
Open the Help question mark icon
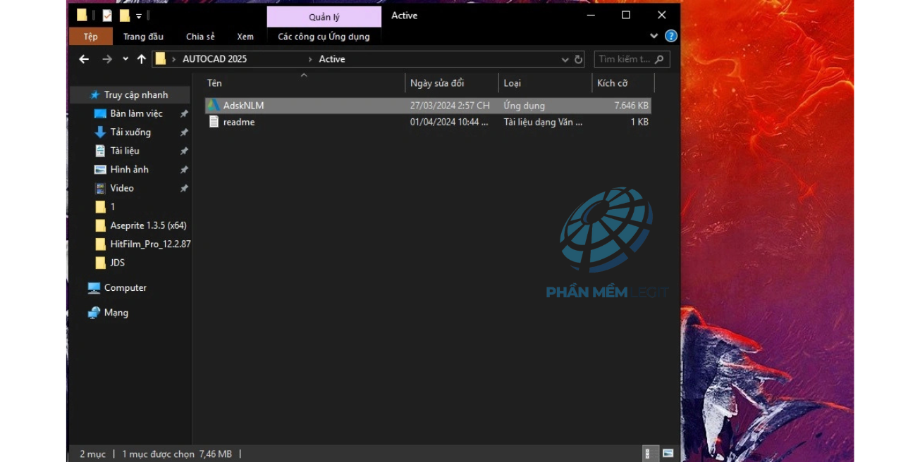tap(670, 36)
